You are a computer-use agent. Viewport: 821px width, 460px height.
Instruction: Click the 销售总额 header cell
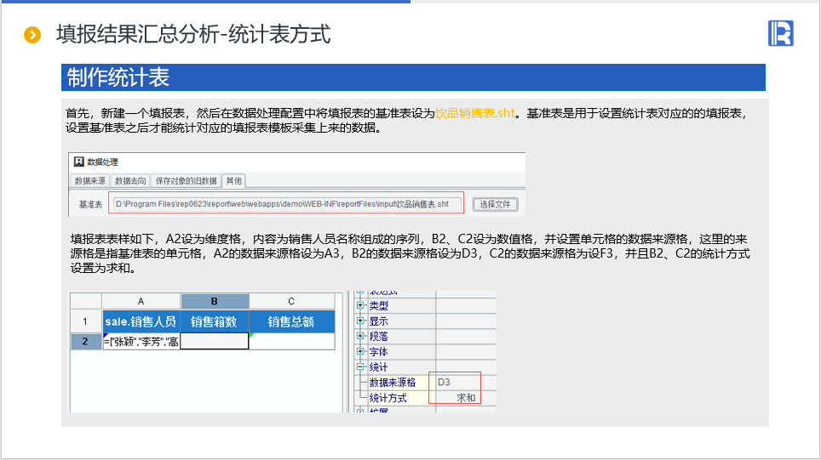pyautogui.click(x=291, y=321)
